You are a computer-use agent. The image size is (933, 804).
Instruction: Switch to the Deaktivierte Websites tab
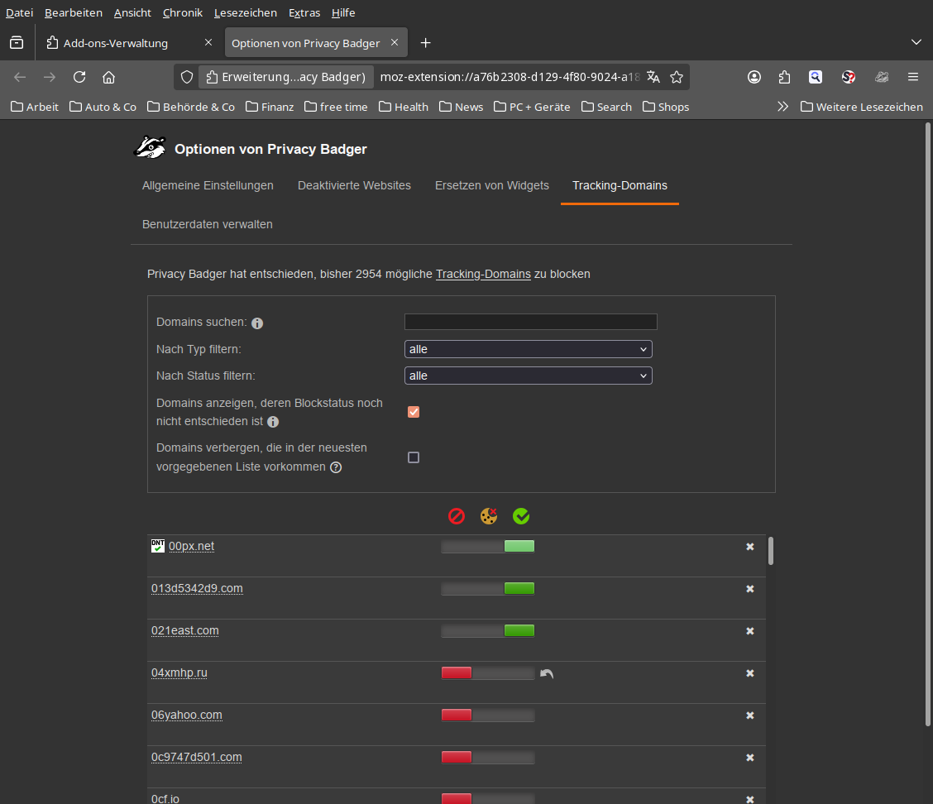(354, 185)
